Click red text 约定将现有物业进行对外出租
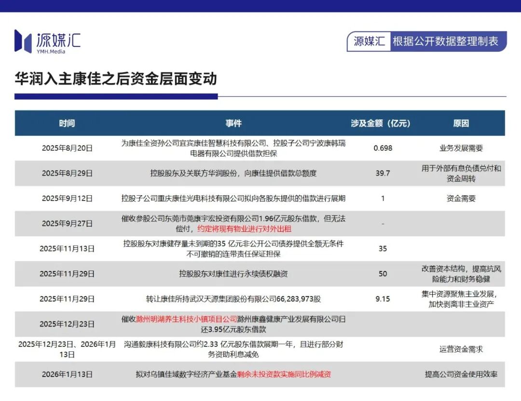521x401 pixels. click(245, 229)
